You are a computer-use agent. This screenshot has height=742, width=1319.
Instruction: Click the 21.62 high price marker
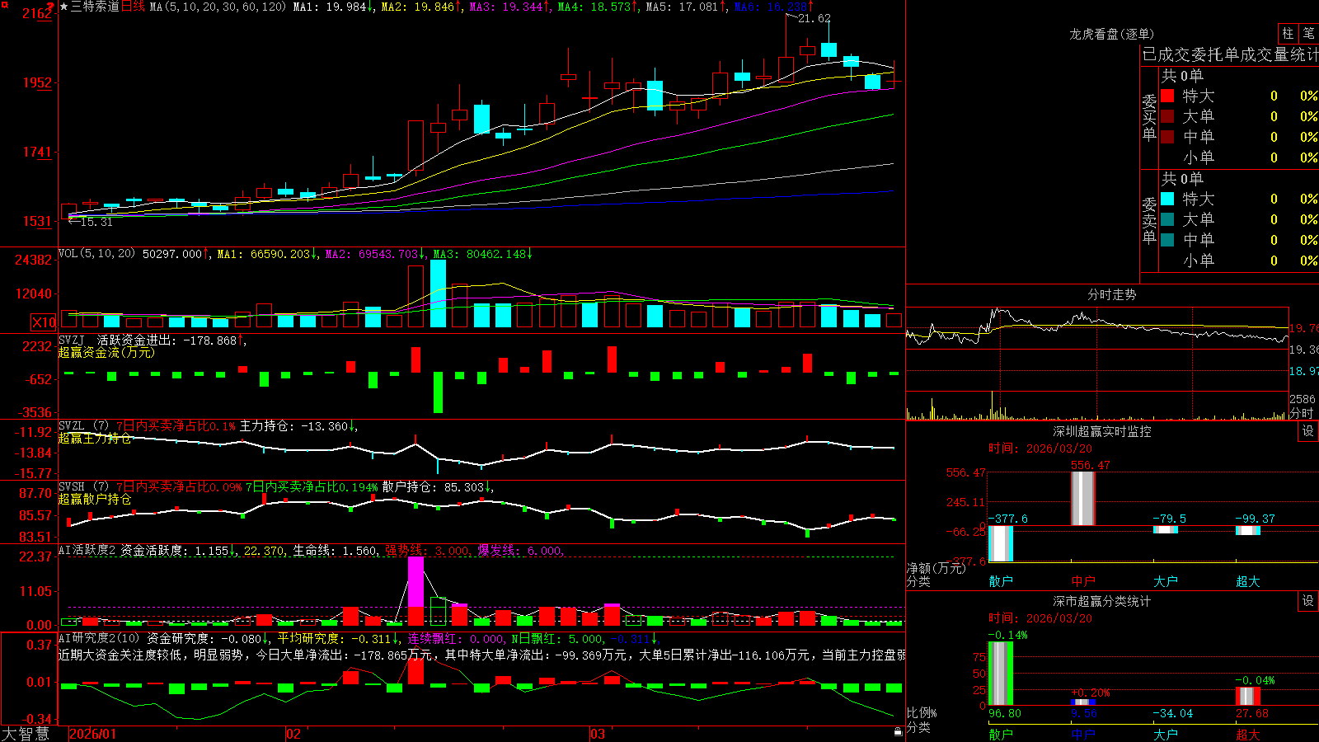[814, 18]
